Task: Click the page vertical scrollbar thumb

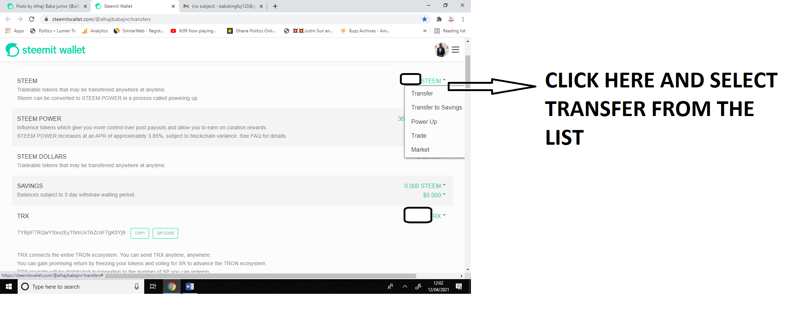Action: (x=468, y=72)
